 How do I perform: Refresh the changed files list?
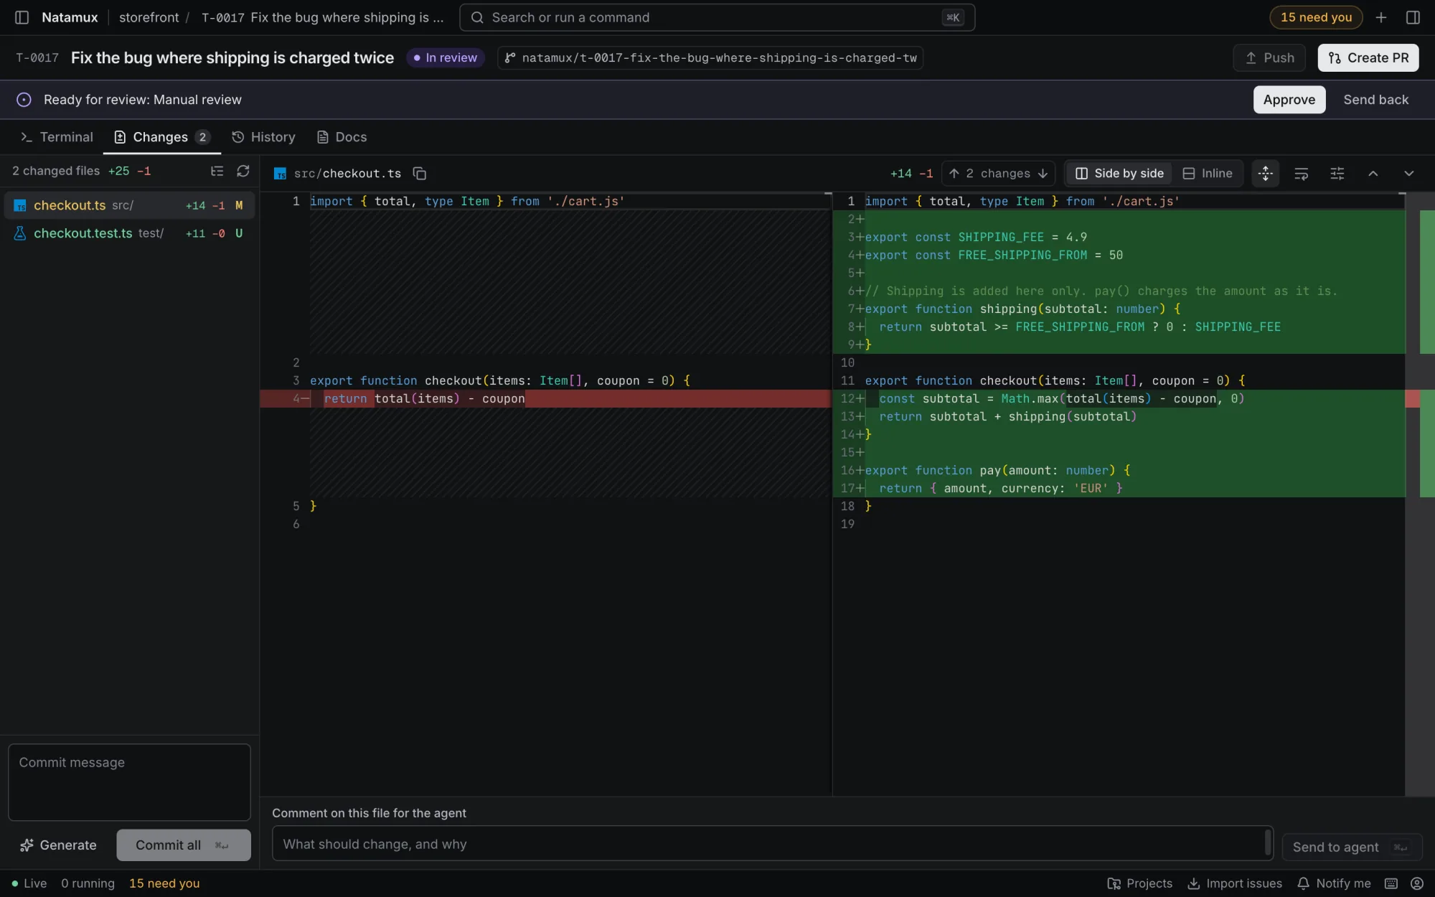[243, 171]
